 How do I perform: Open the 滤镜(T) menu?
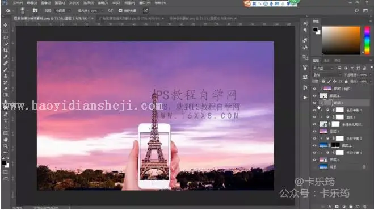pyautogui.click(x=103, y=3)
